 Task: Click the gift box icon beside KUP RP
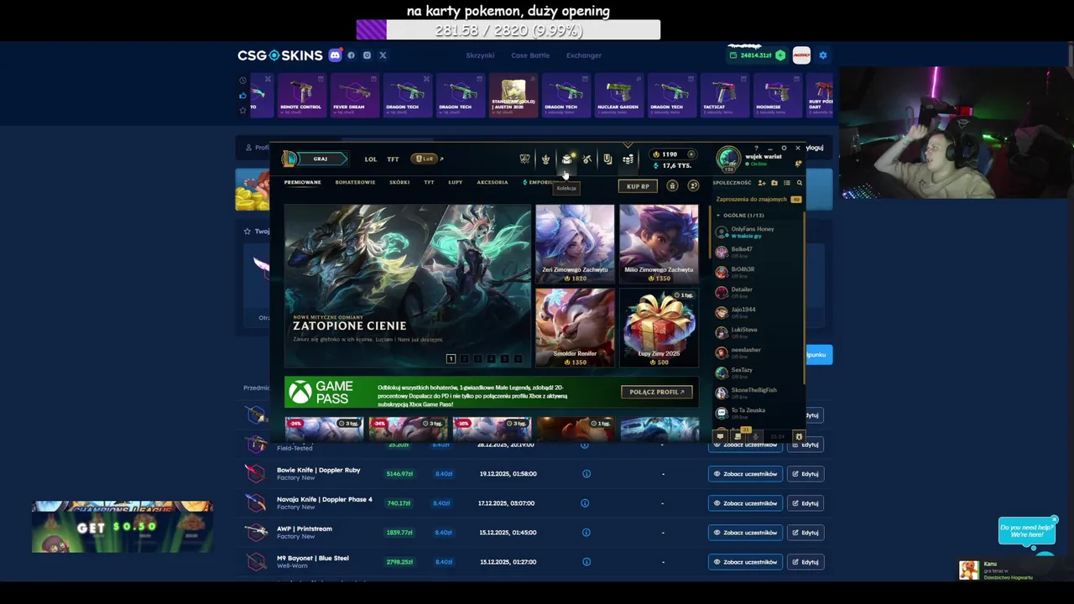pyautogui.click(x=672, y=186)
